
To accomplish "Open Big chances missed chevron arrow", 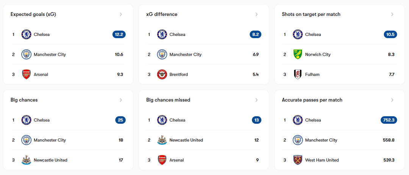I will tap(256, 100).
